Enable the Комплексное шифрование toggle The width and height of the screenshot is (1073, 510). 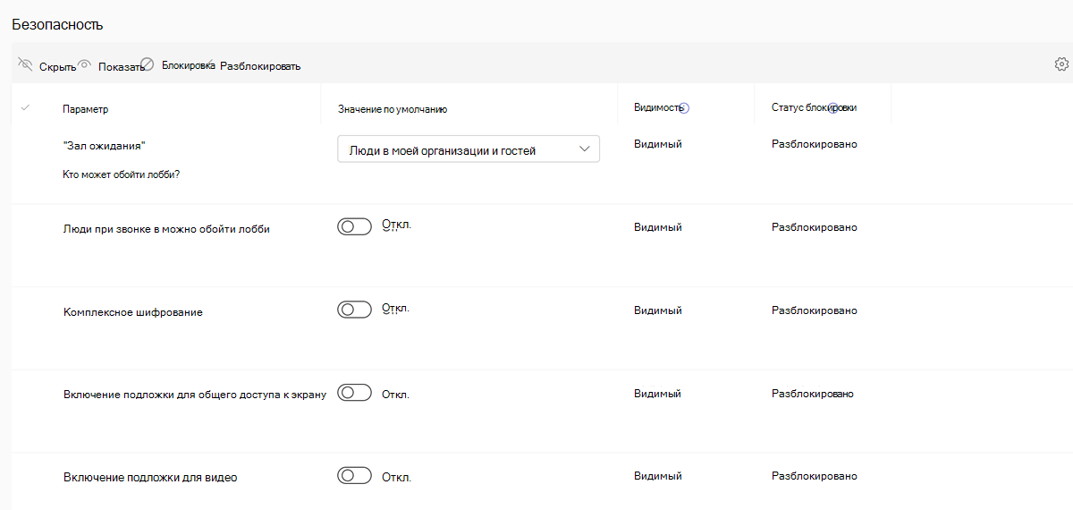354,310
